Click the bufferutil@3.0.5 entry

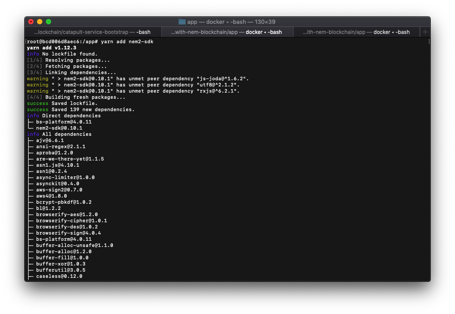click(61, 270)
